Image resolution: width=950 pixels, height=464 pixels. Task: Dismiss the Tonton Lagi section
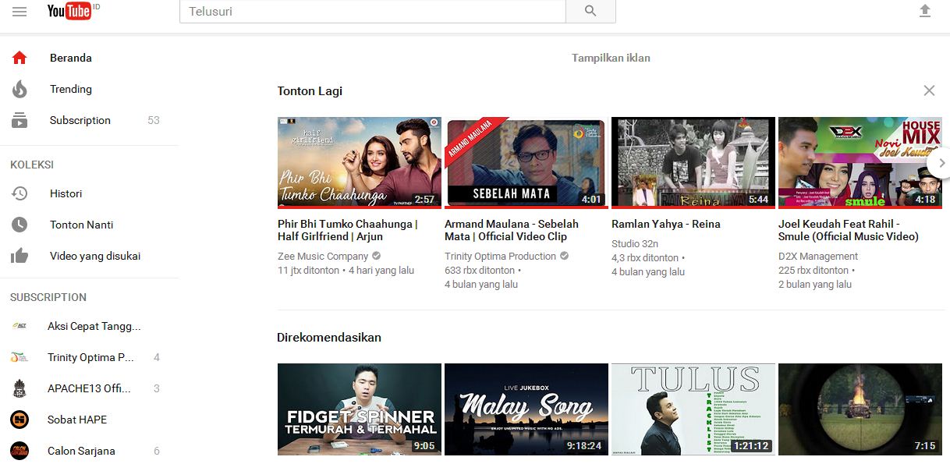(x=929, y=90)
